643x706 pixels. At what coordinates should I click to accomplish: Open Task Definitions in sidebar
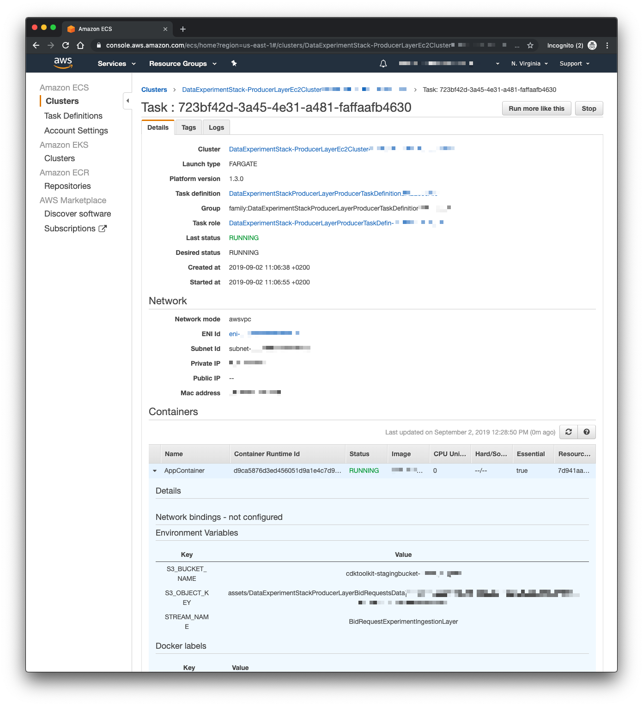coord(73,116)
